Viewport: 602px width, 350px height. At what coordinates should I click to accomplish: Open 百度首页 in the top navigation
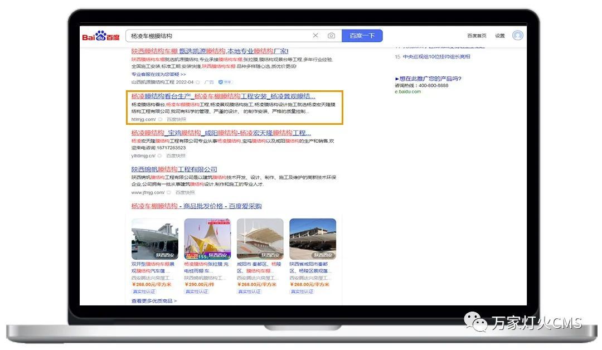(478, 36)
